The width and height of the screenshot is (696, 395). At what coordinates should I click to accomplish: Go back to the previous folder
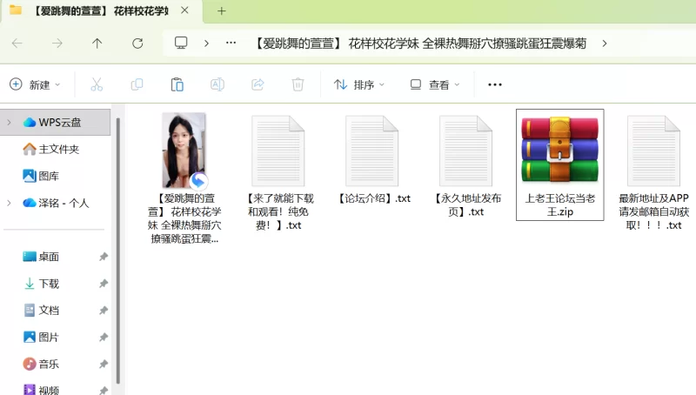point(17,43)
